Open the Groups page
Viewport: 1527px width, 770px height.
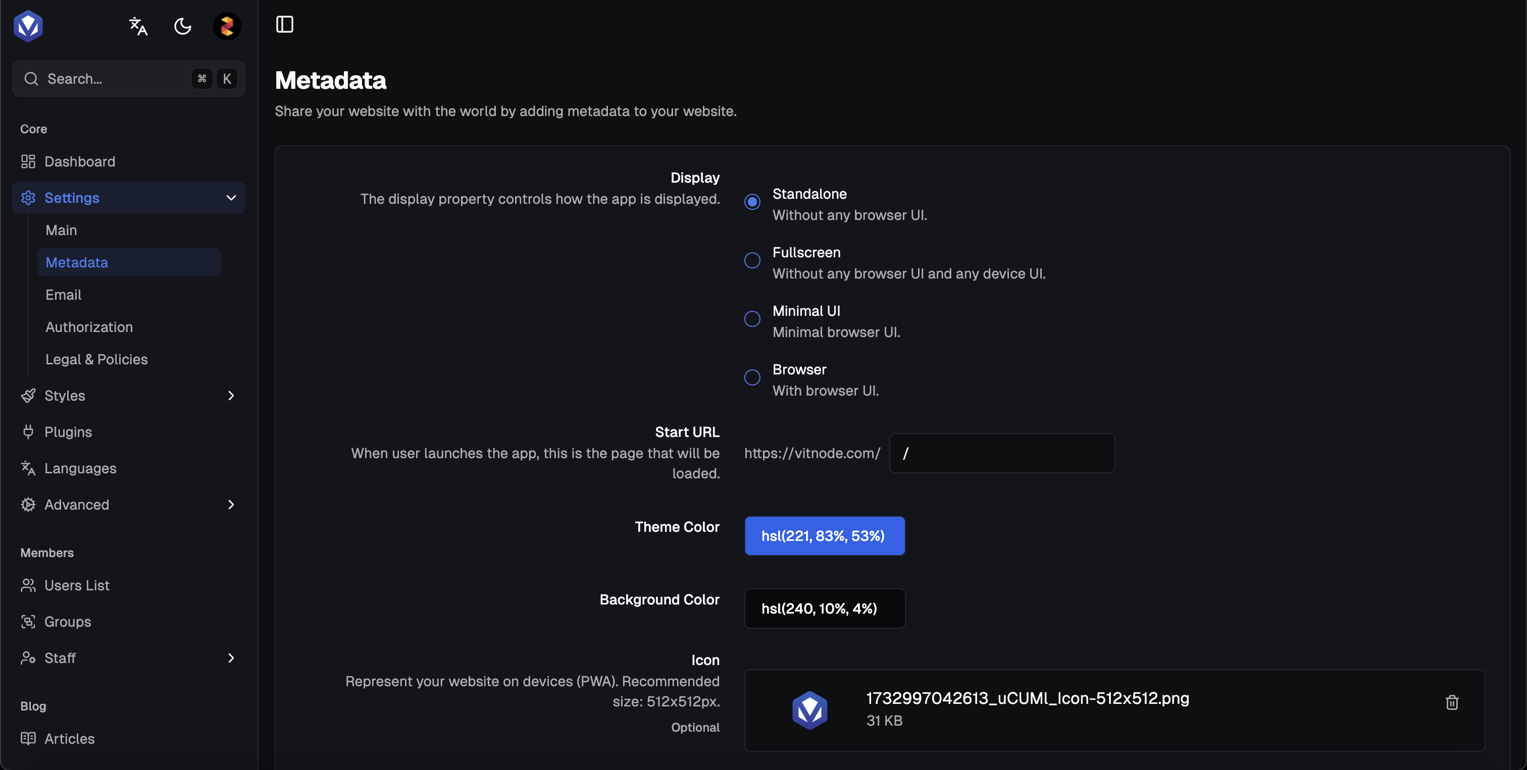pos(129,622)
